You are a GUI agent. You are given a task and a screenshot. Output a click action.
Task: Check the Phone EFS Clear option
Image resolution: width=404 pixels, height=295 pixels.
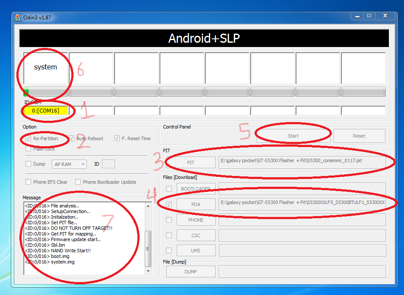29,182
